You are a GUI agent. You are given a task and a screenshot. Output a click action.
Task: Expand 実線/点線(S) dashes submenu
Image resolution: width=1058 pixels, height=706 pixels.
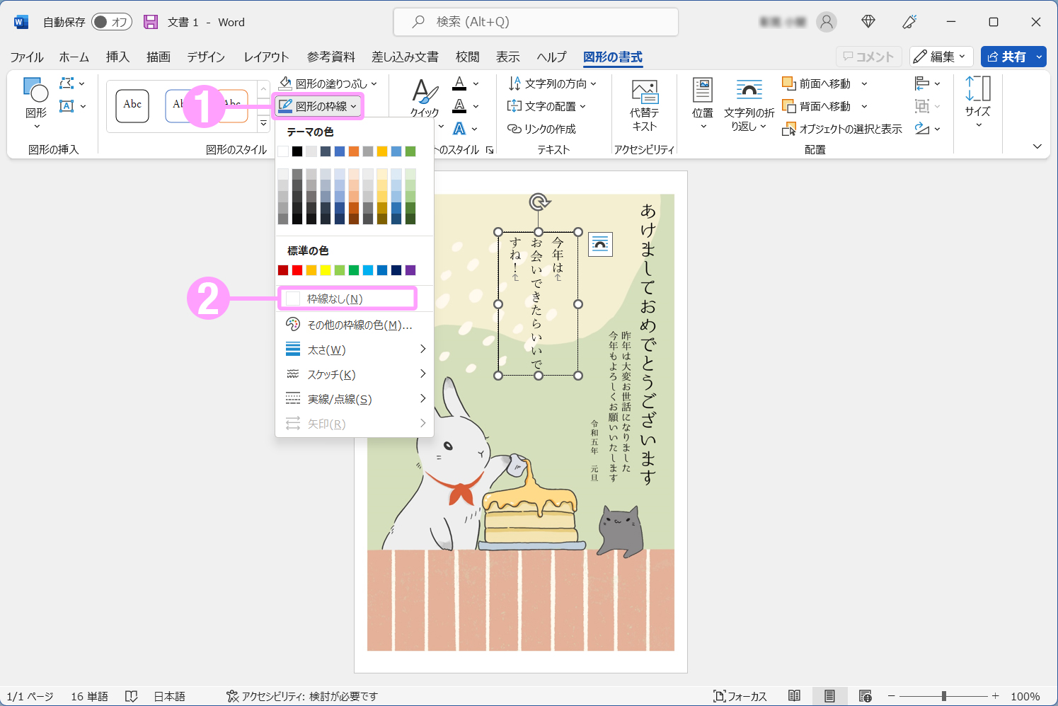(x=355, y=399)
